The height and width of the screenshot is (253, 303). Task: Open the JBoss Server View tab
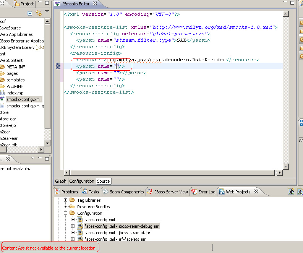click(170, 192)
